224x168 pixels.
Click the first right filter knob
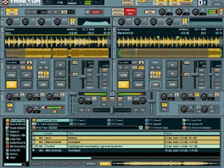[x=121, y=22]
